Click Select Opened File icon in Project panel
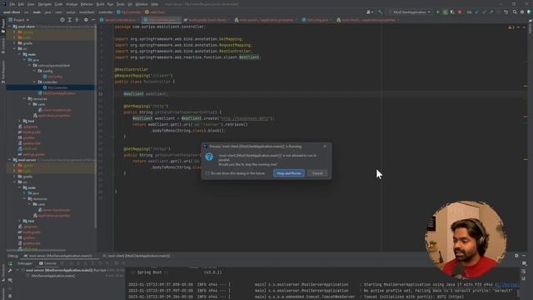Image resolution: width=533 pixels, height=300 pixels. [62, 20]
